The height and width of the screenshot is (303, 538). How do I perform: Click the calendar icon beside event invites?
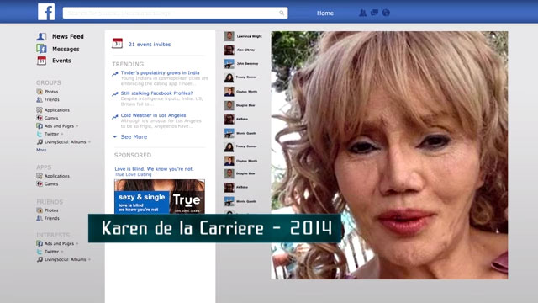click(117, 43)
